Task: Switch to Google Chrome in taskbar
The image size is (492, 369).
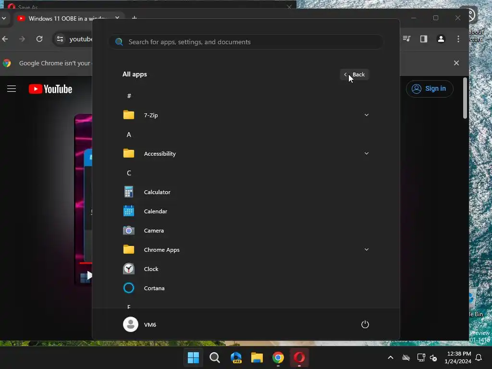Action: click(x=278, y=357)
